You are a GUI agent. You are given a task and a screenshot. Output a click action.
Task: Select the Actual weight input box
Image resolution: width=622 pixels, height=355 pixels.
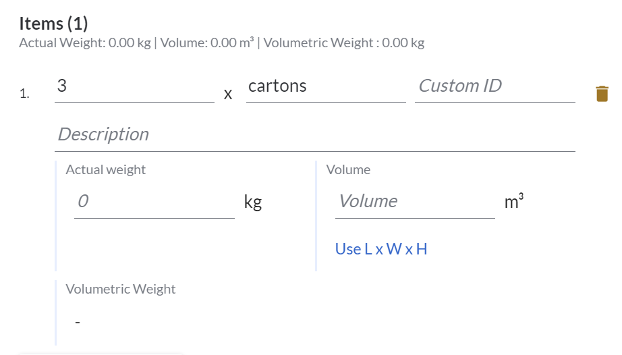(x=154, y=202)
